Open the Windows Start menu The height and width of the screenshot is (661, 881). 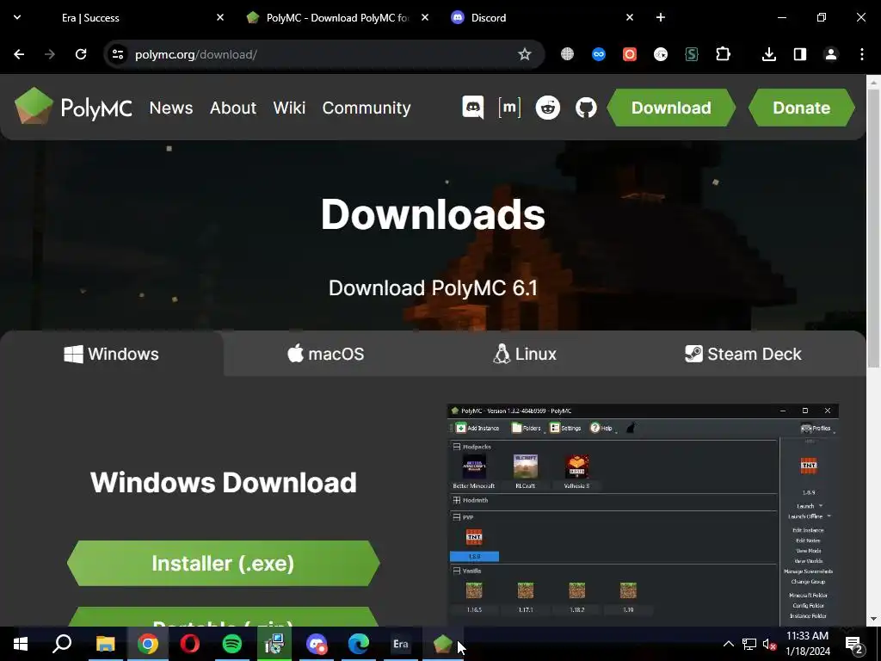(x=21, y=644)
